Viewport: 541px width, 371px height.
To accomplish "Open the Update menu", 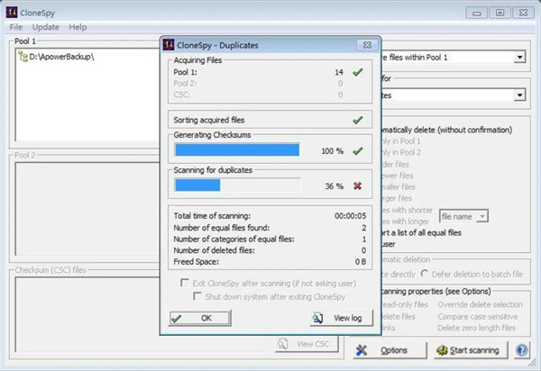I will [45, 27].
